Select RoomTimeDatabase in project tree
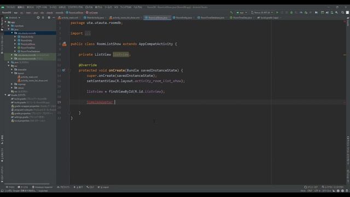This screenshot has width=350, height=197. (30, 51)
